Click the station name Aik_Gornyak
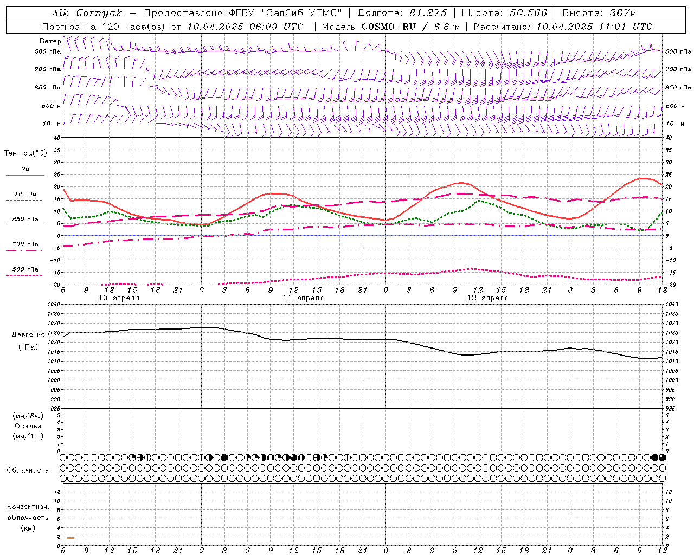 coord(87,13)
